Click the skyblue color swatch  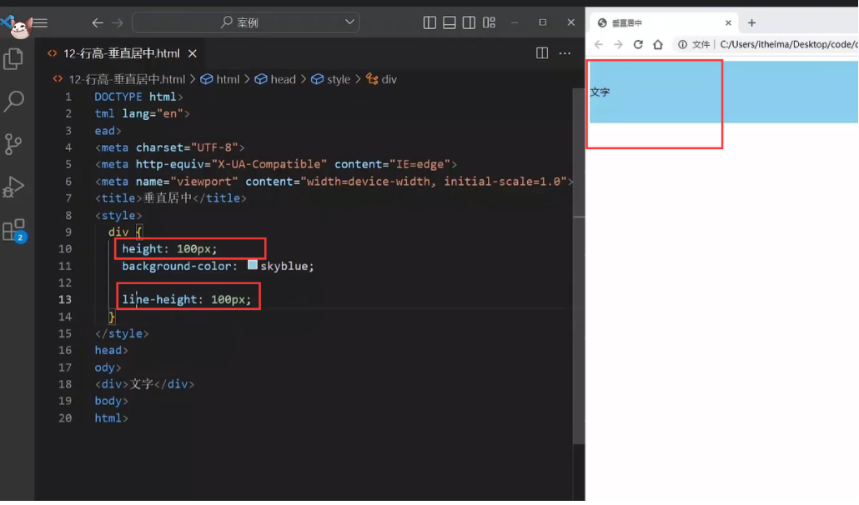tap(253, 266)
